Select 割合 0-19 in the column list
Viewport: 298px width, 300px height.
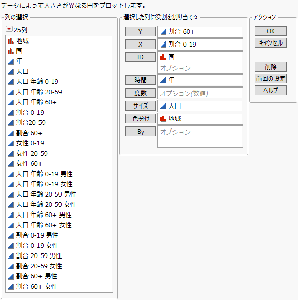point(59,112)
